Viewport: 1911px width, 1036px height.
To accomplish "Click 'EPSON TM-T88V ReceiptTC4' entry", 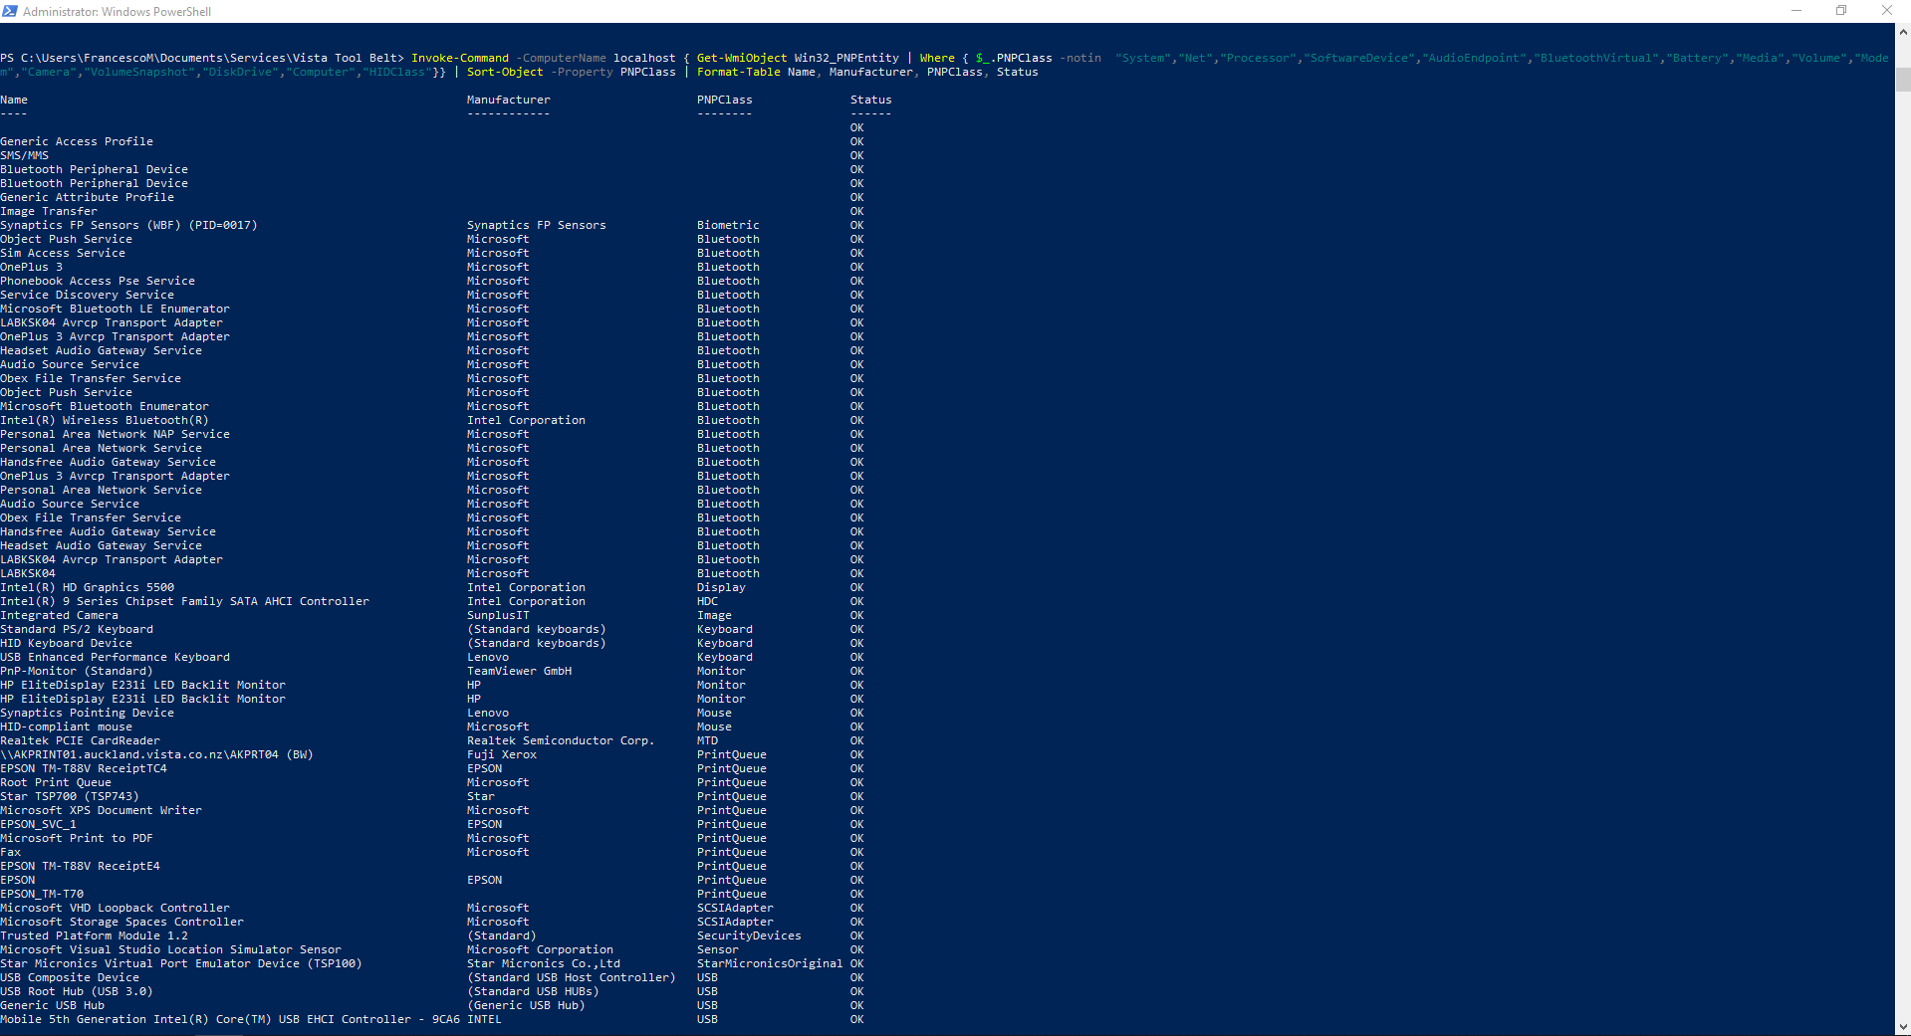I will pyautogui.click(x=84, y=768).
